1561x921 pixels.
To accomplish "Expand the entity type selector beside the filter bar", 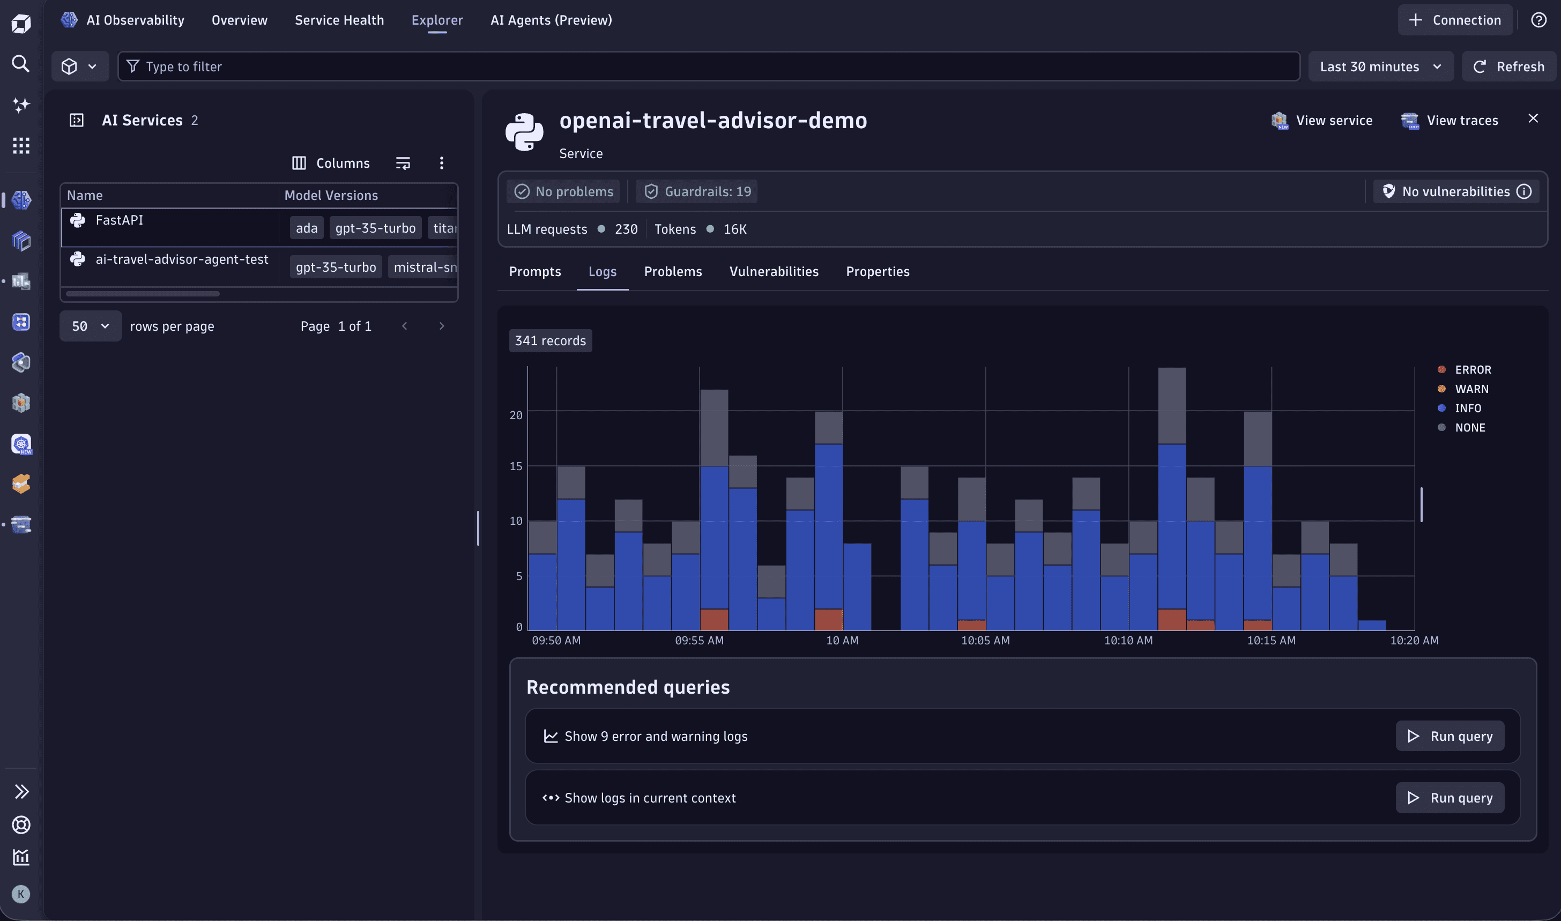I will pos(79,66).
